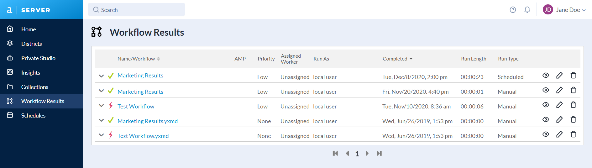Image resolution: width=592 pixels, height=168 pixels.
Task: Navigate to Insights in the sidebar
Action: pos(30,72)
